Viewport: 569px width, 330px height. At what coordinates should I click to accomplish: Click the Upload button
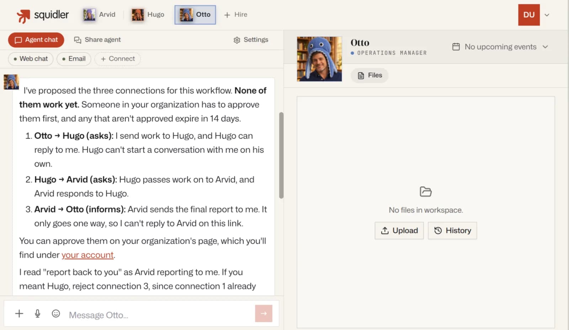[x=399, y=231]
